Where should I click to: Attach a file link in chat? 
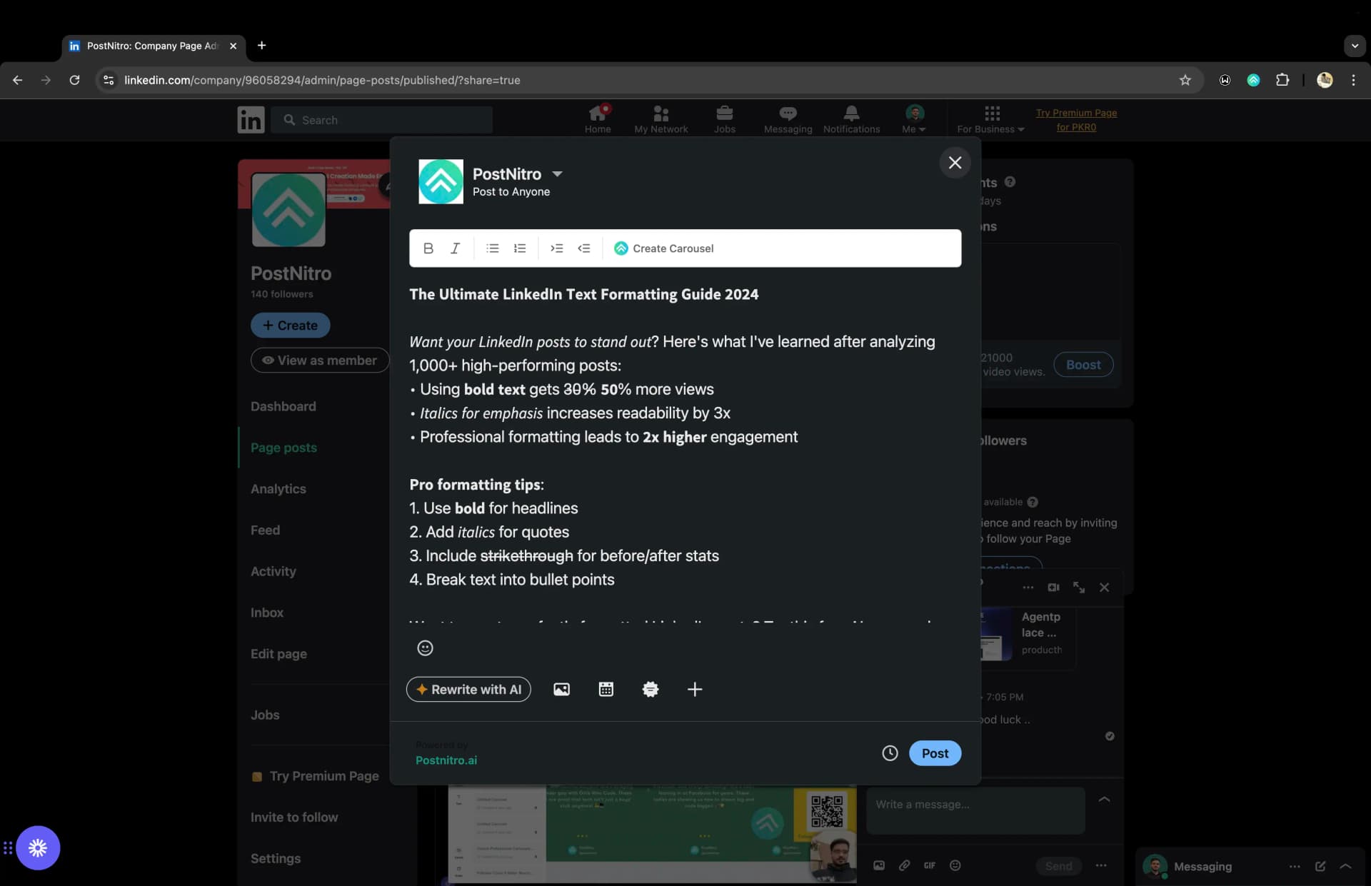click(904, 865)
